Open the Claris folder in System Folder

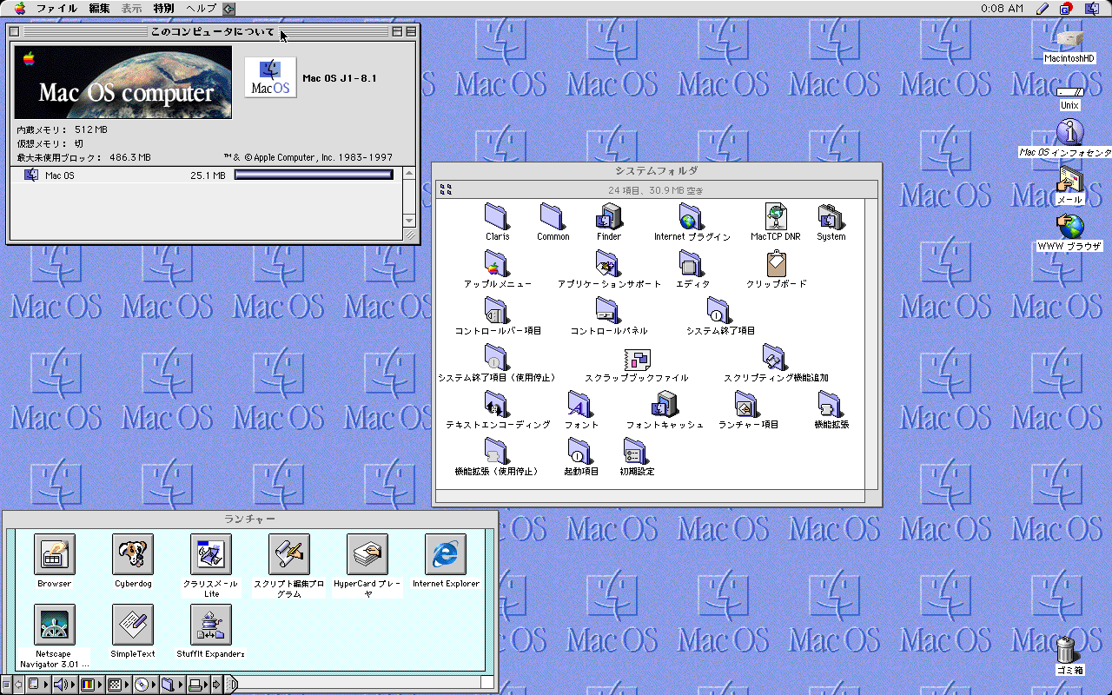(x=497, y=216)
